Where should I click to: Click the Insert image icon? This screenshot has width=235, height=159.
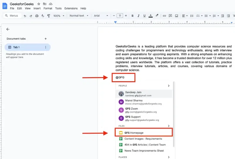[177, 16]
